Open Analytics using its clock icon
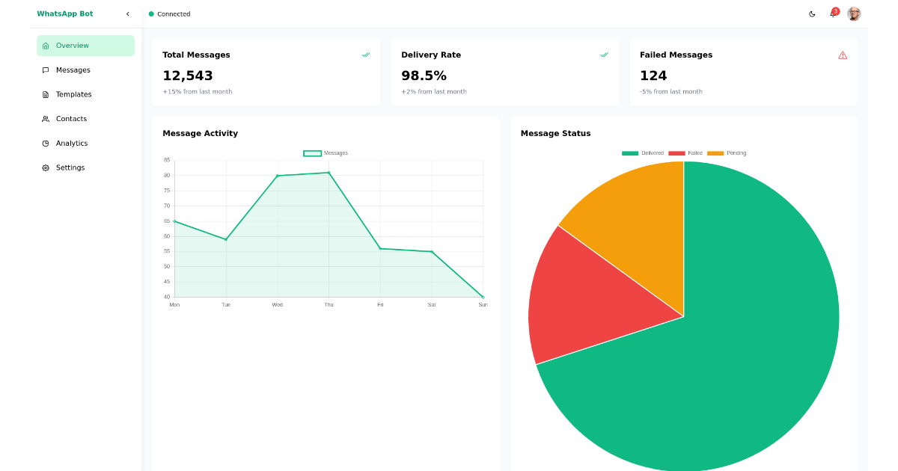 pos(46,143)
